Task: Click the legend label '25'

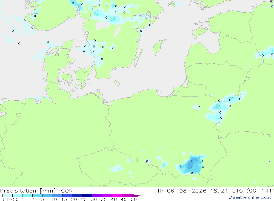Action: [84, 199]
